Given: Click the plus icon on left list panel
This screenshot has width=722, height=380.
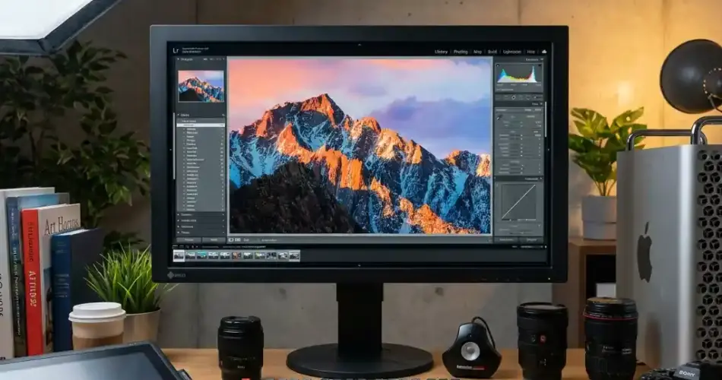Looking at the screenshot, I should pyautogui.click(x=223, y=116).
